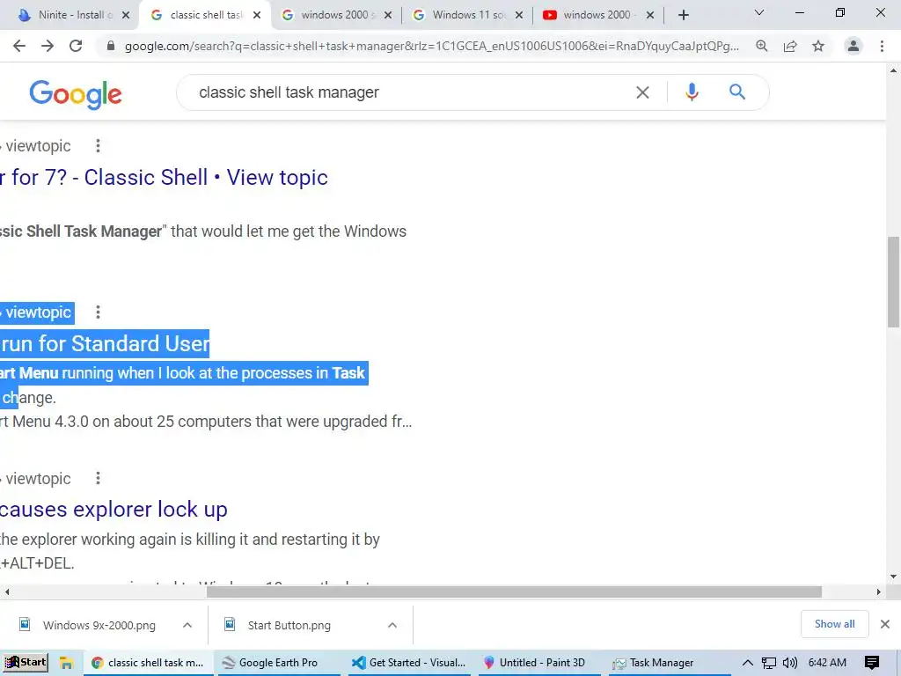
Task: Switch to Google Earth Pro in taskbar
Action: pyautogui.click(x=278, y=663)
